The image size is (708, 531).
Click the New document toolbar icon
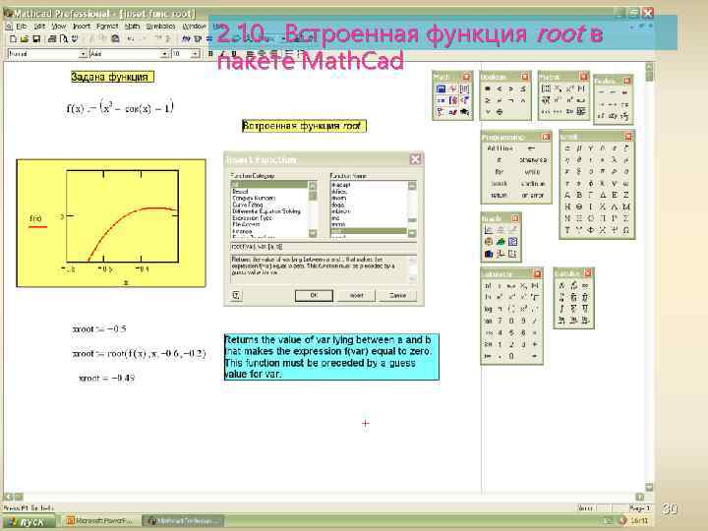13,38
